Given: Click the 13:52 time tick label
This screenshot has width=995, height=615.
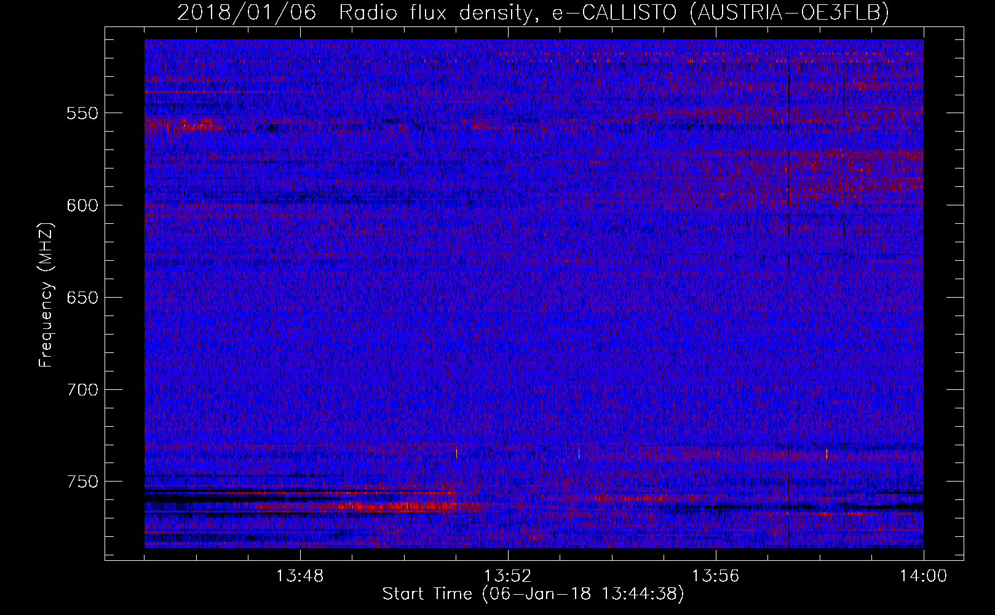Looking at the screenshot, I should point(507,576).
